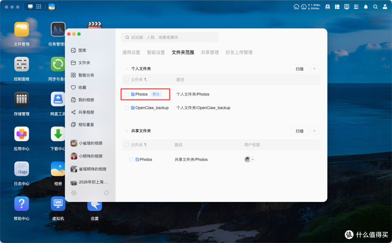
Task: Click the user avatar under 用户权限
Action: 247,159
